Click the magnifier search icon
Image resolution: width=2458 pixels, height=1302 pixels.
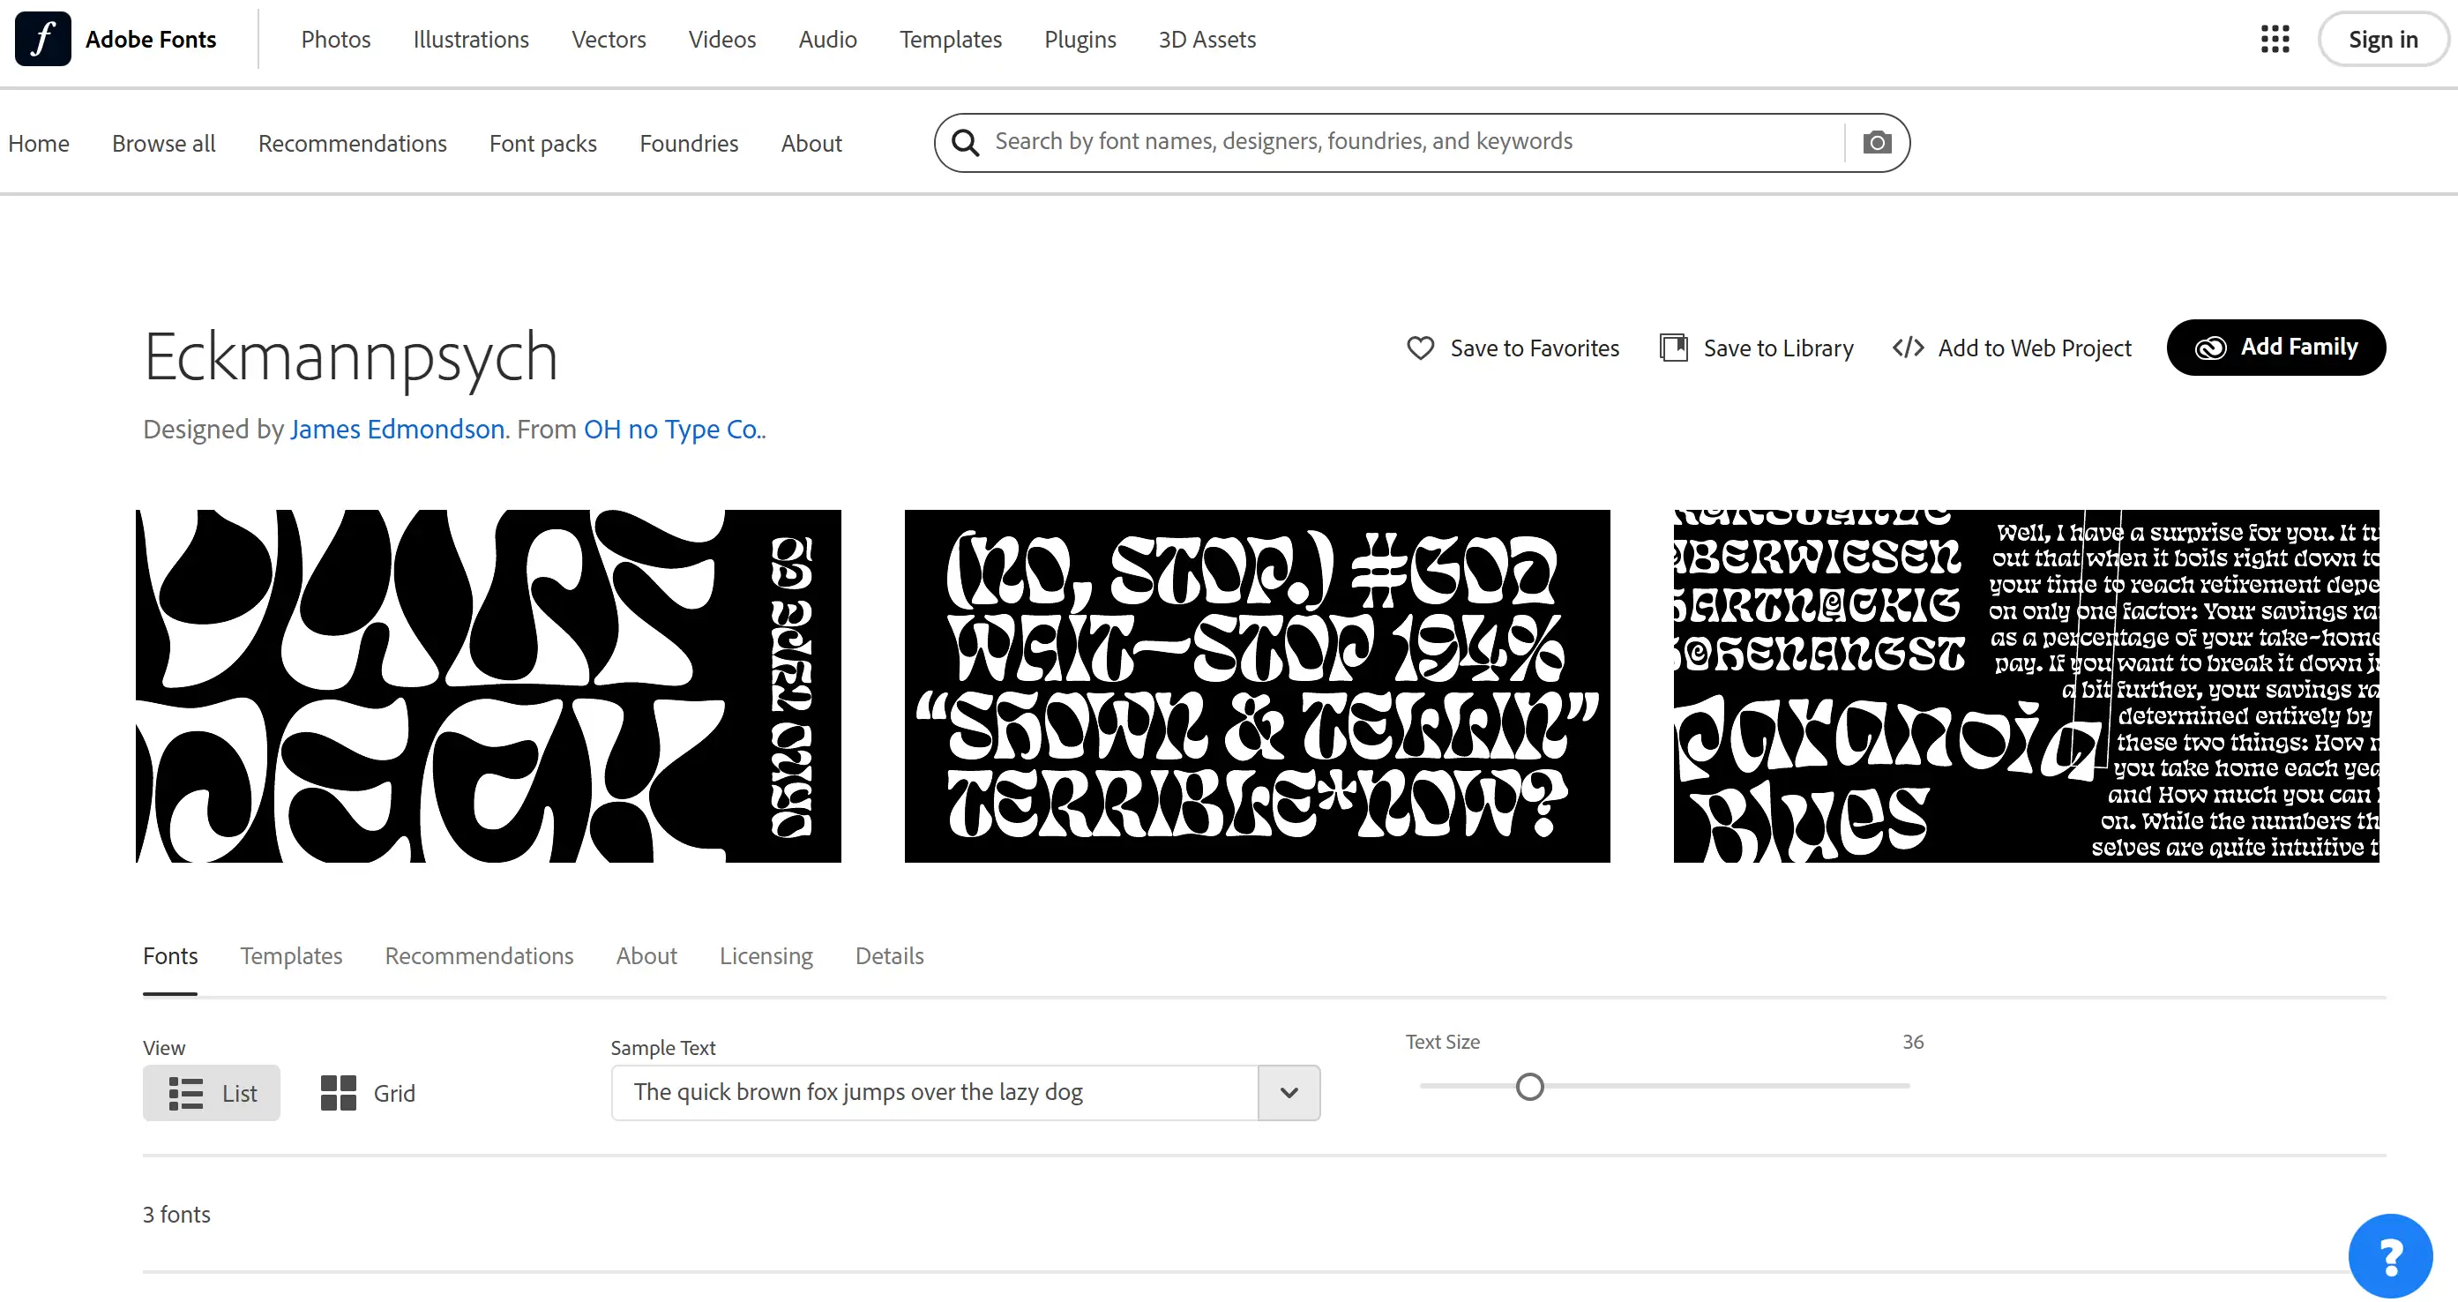point(966,142)
